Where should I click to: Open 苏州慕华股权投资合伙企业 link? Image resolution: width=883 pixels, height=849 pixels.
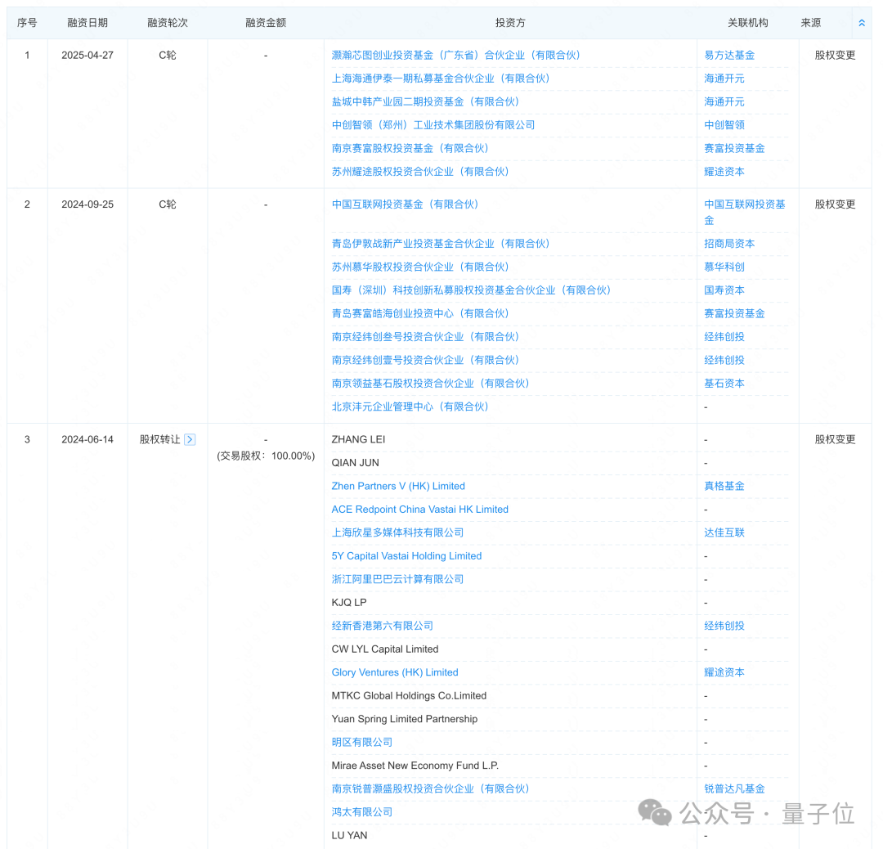pos(420,267)
